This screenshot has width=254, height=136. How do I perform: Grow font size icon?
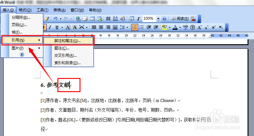[x=200, y=27]
